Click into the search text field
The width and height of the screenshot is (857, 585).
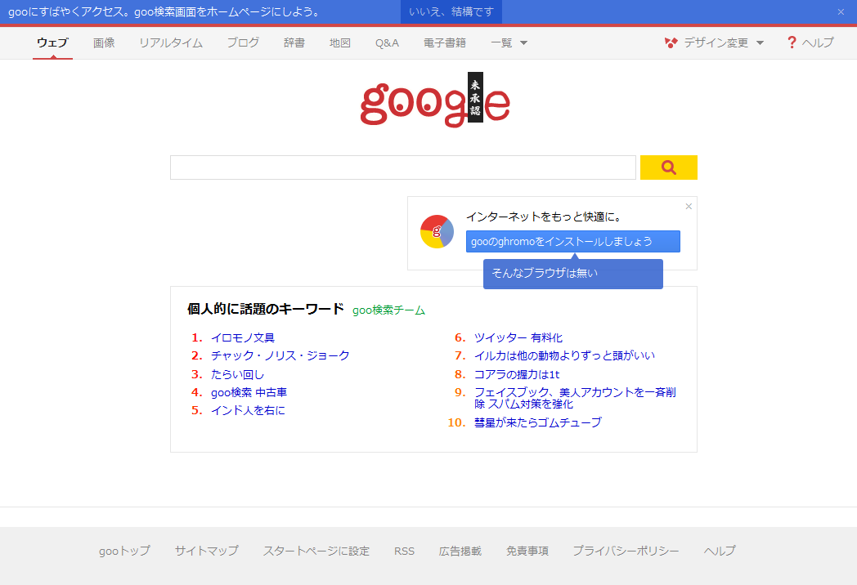coord(402,167)
